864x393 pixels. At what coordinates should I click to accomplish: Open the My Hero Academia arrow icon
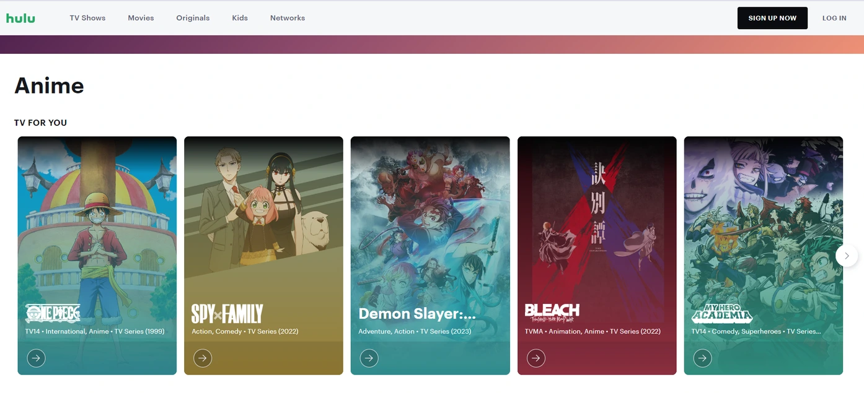click(x=702, y=358)
